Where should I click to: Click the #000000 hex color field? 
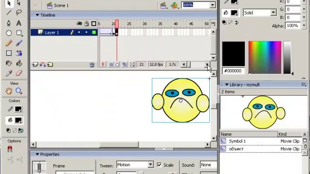point(233,71)
